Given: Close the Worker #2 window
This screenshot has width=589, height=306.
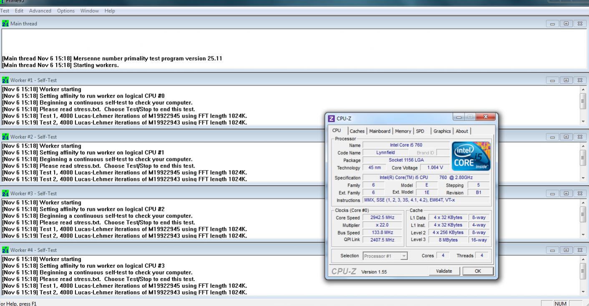Looking at the screenshot, I should point(580,137).
